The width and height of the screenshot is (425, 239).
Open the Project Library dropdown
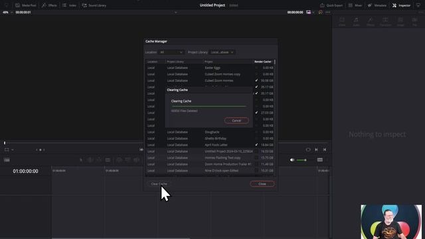[222, 52]
